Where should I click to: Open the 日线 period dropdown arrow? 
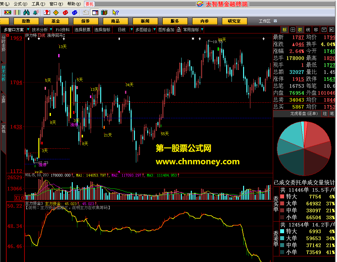(x=132, y=29)
